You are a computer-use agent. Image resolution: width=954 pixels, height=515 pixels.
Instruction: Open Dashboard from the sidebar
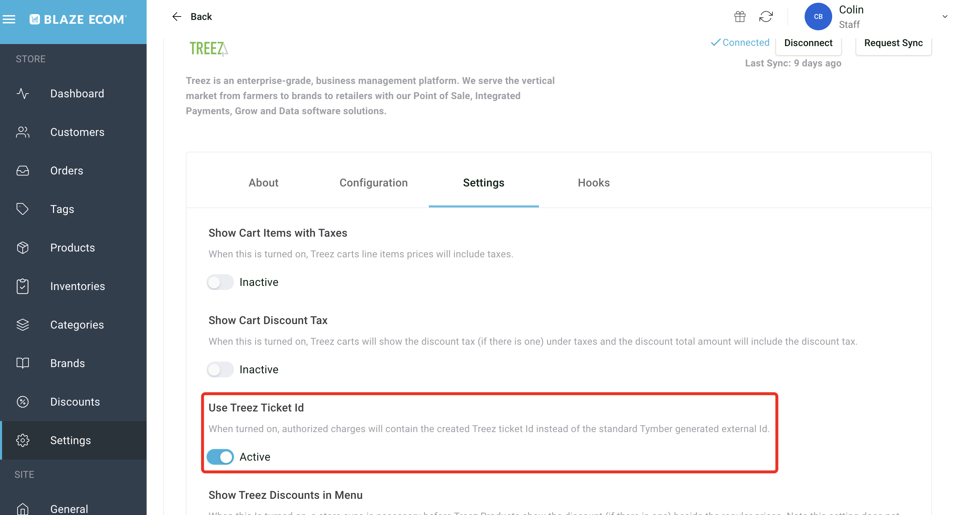tap(77, 93)
